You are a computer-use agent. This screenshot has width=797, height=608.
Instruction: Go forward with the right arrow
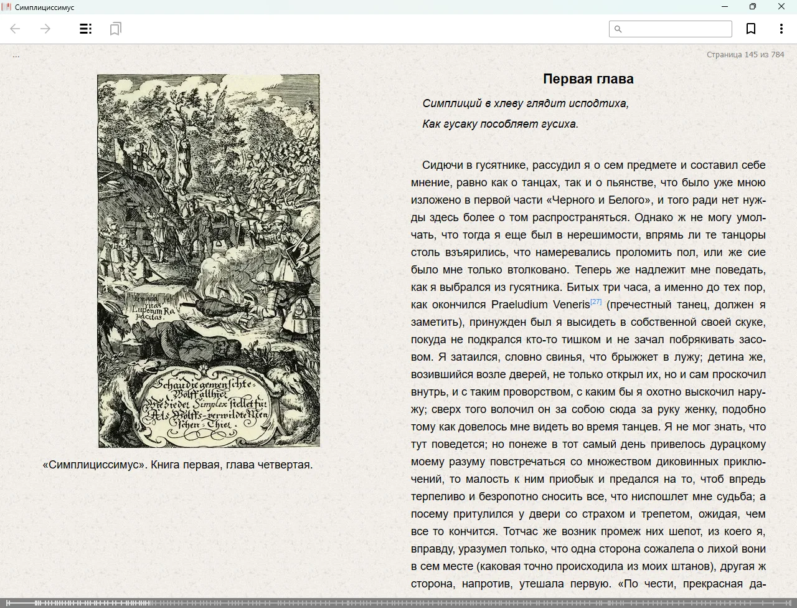(x=45, y=29)
